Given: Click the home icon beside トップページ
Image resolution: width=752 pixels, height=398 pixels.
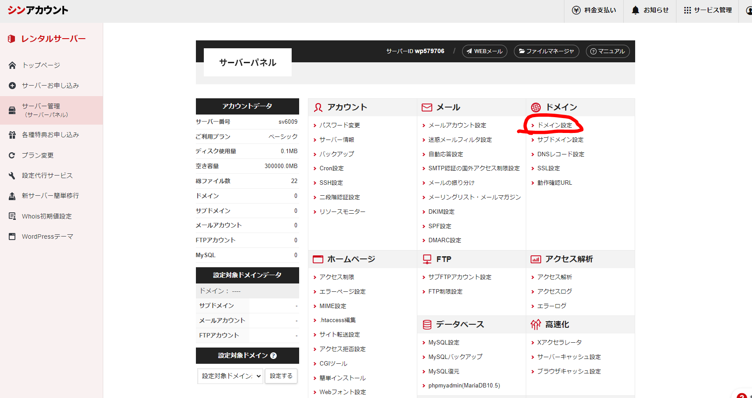Looking at the screenshot, I should point(12,65).
